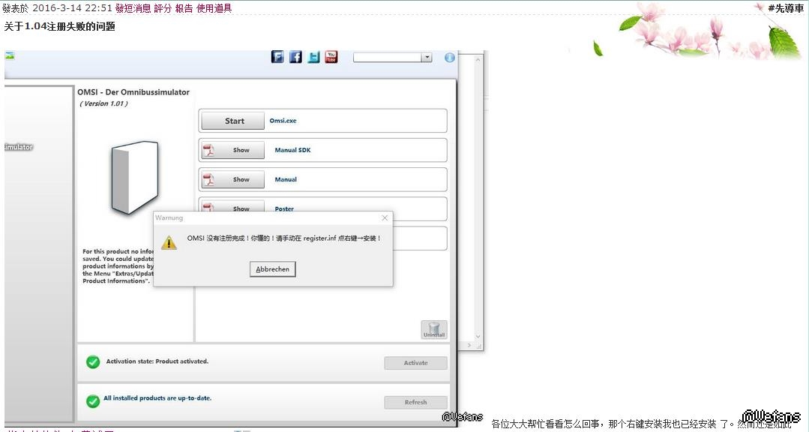This screenshot has height=432, width=809.
Task: Click All installed products are up-to-date text
Action: [157, 398]
